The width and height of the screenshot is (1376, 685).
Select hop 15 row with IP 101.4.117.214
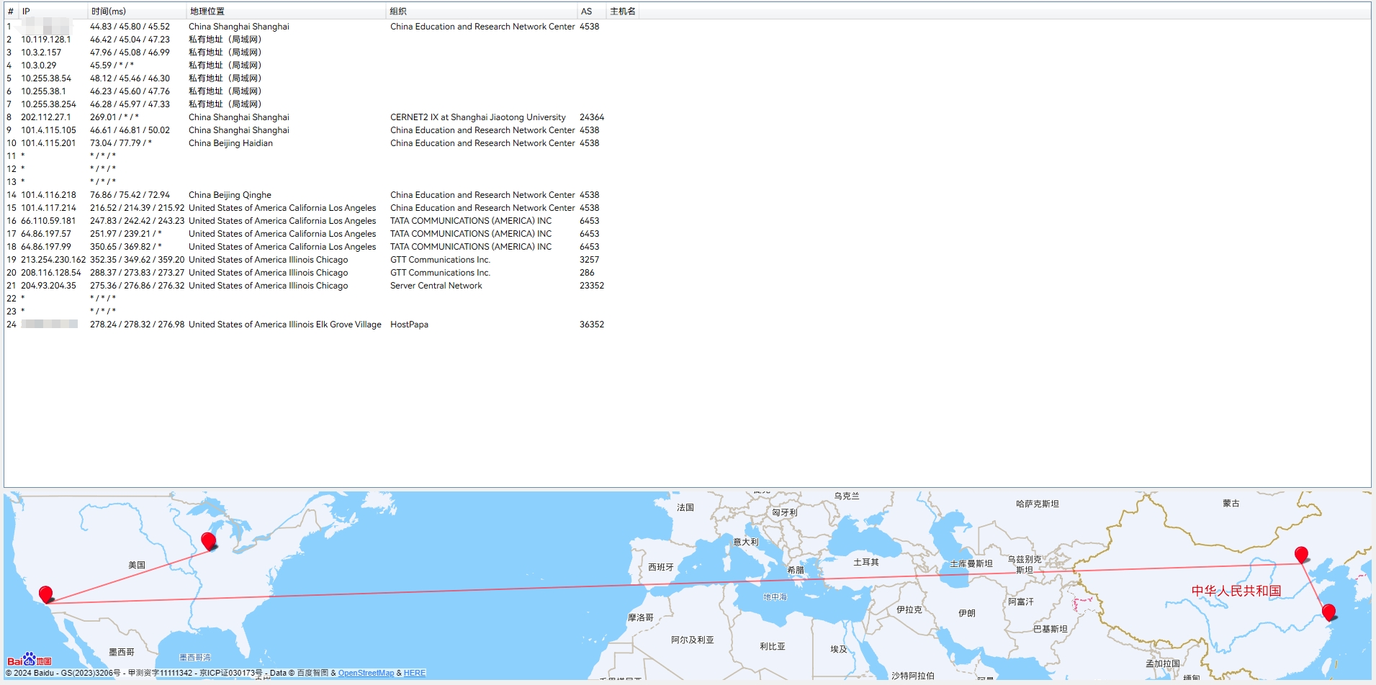[48, 208]
